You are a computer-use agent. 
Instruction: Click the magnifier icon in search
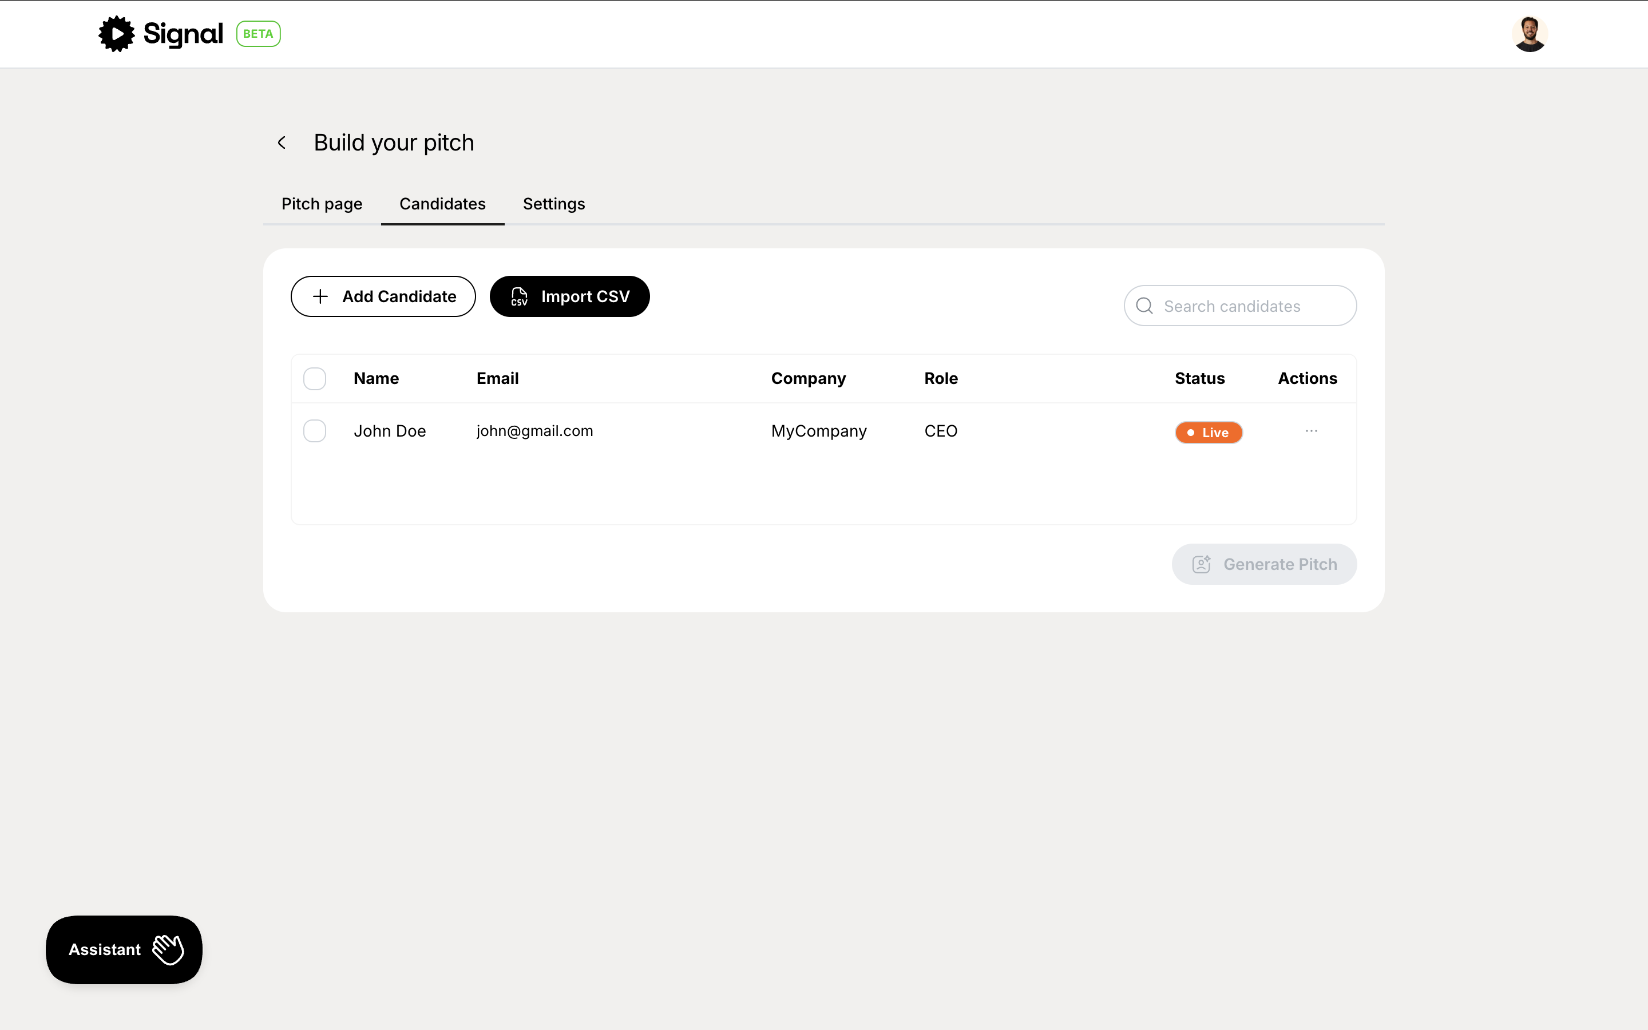click(1145, 306)
